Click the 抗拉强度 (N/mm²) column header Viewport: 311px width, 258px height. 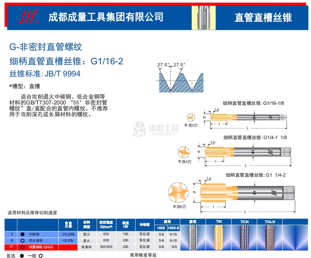click(x=106, y=225)
